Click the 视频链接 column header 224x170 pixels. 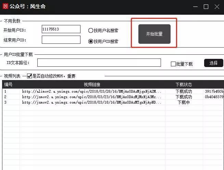pos(92,84)
